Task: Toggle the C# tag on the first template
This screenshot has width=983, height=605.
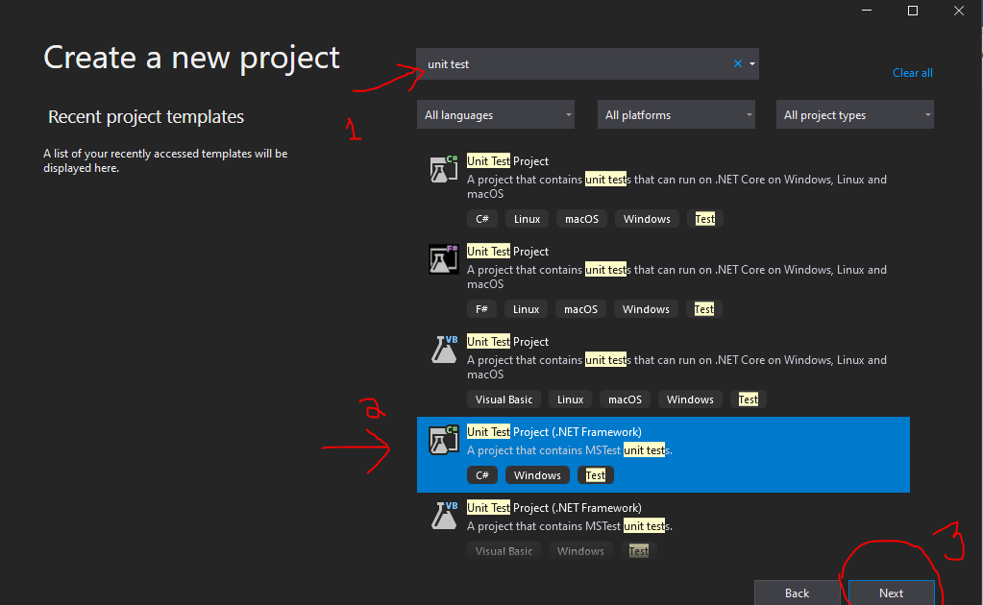Action: coord(481,218)
